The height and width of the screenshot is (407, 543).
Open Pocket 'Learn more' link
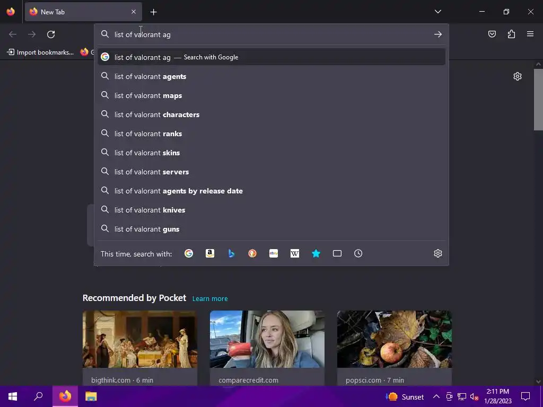point(210,298)
